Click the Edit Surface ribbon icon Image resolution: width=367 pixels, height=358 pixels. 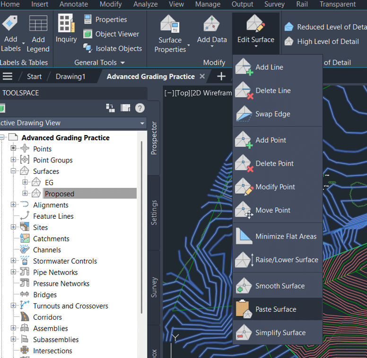255,23
